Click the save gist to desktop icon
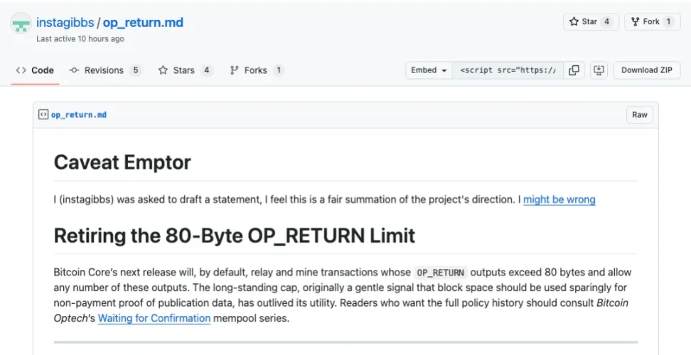The height and width of the screenshot is (355, 691). point(599,70)
